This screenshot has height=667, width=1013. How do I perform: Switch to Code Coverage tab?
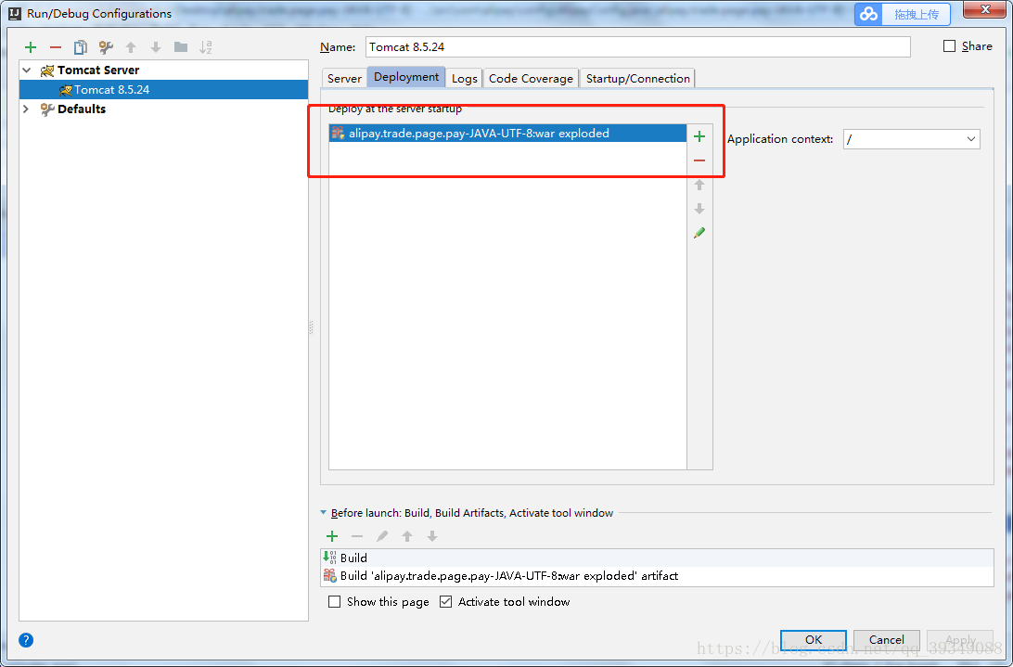click(531, 78)
